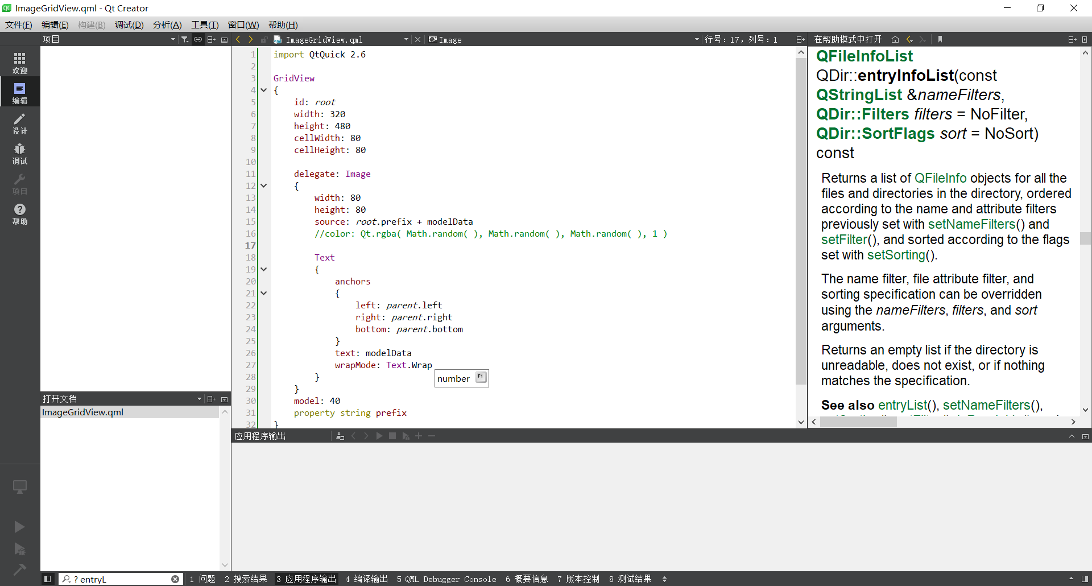Close the ImageGridView.qml document
The image size is (1092, 586).
click(x=418, y=39)
